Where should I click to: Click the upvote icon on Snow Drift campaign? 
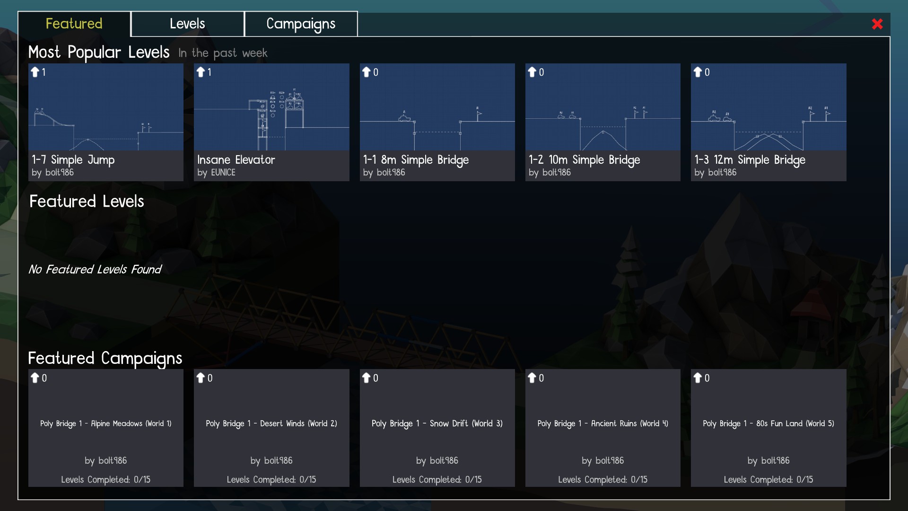pos(367,377)
